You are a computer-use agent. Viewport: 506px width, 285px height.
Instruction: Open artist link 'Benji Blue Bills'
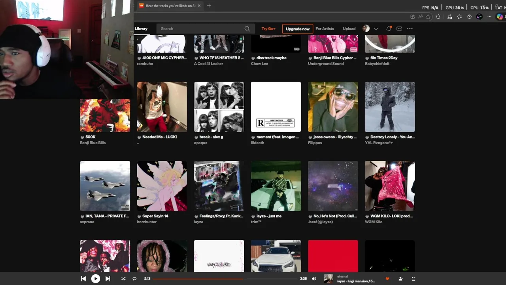(x=93, y=142)
